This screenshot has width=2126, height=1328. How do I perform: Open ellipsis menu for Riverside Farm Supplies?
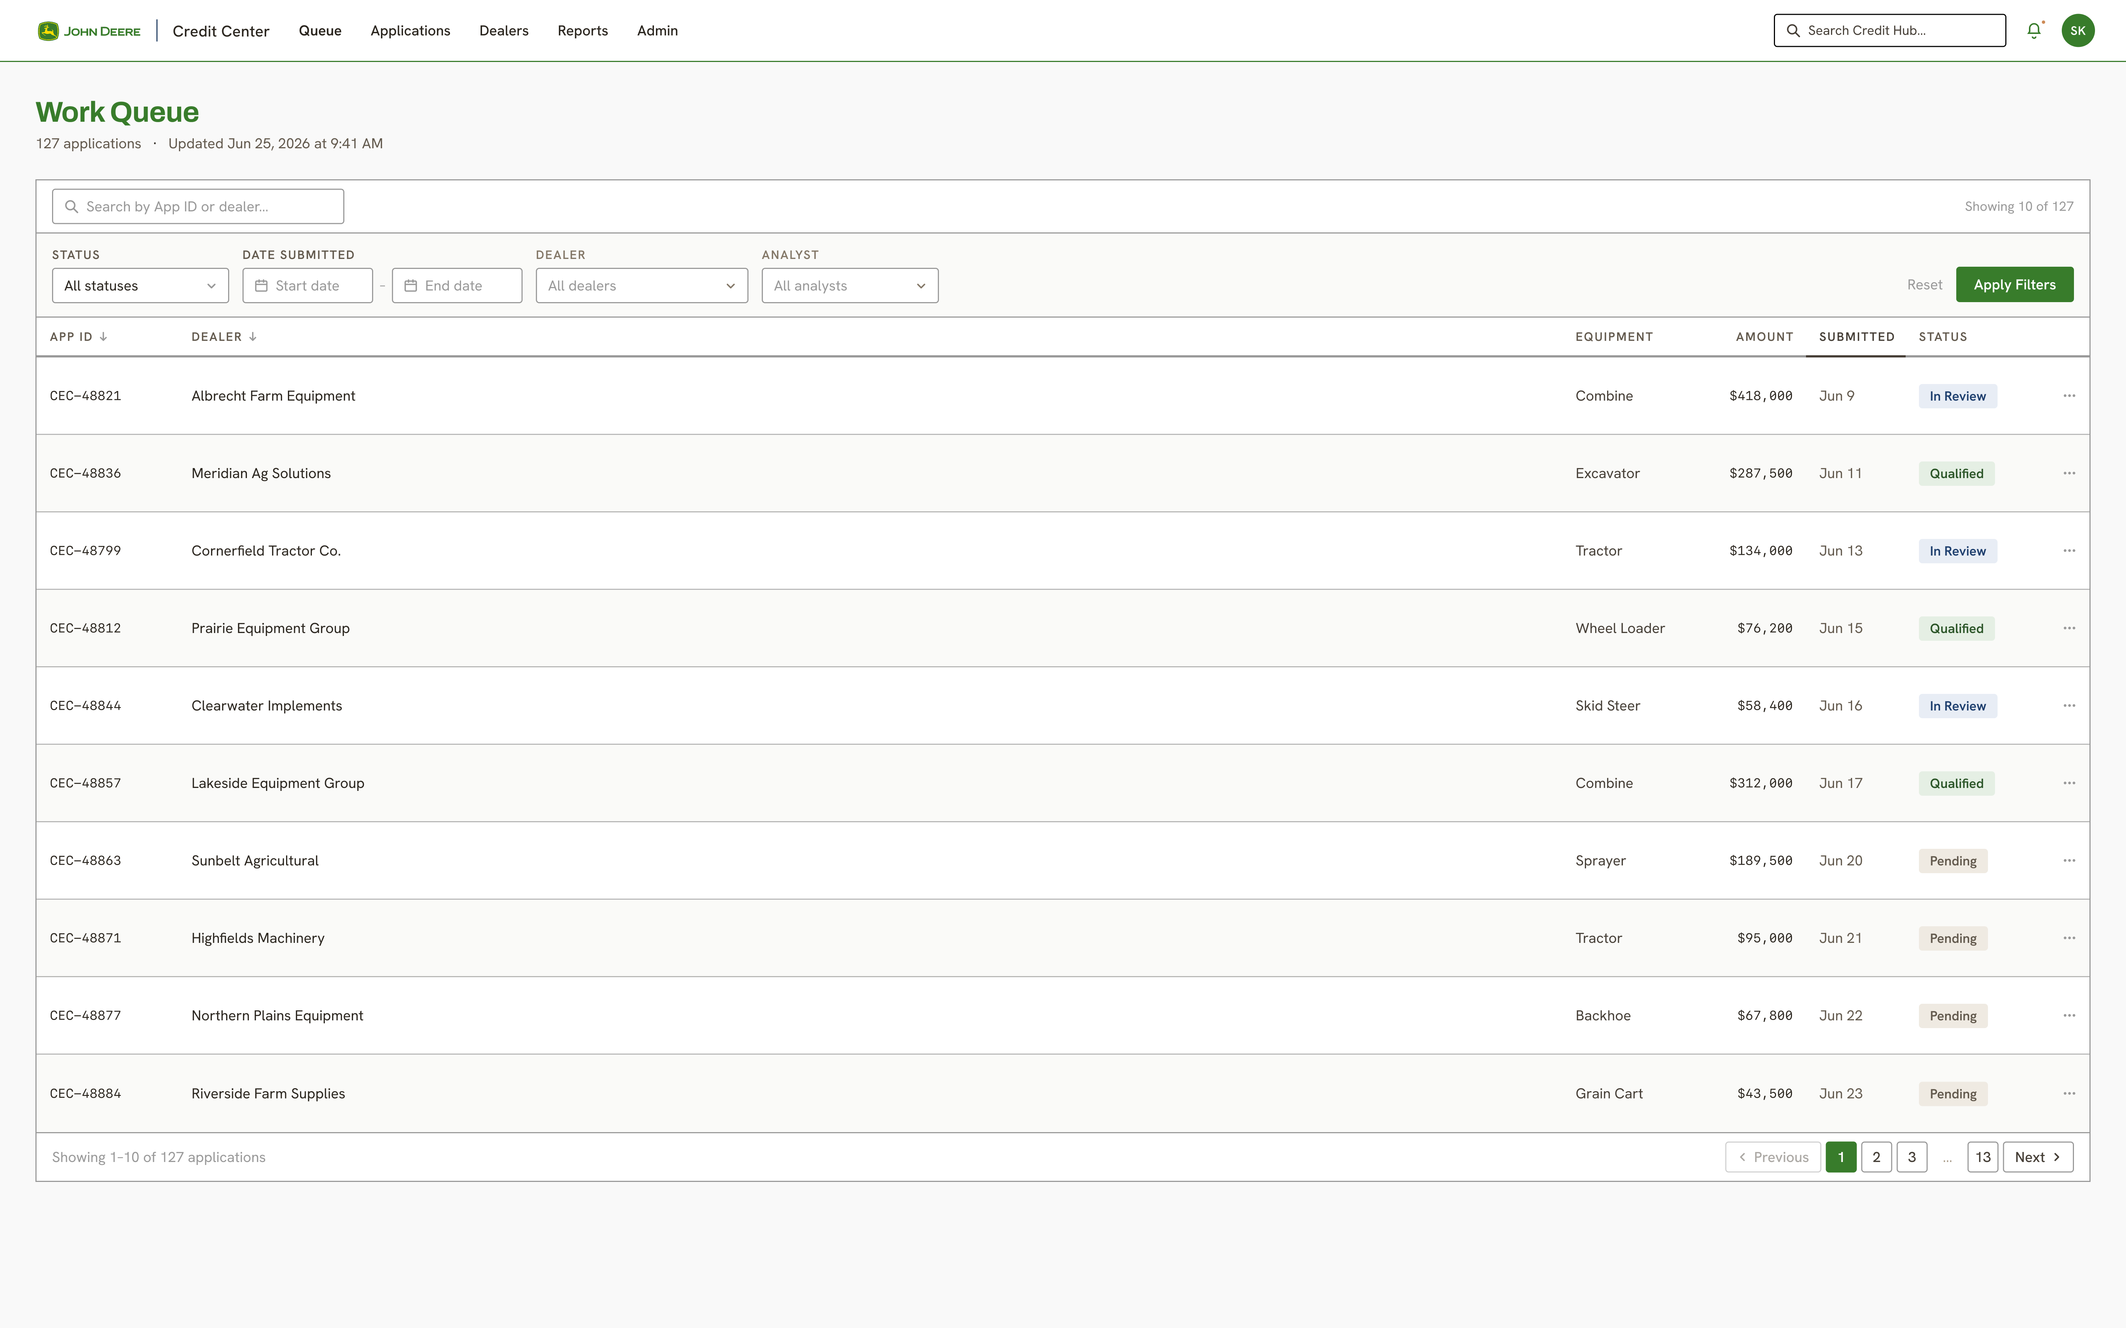[2069, 1093]
